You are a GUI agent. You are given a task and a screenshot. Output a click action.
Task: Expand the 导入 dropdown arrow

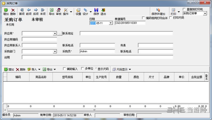click(x=39, y=69)
